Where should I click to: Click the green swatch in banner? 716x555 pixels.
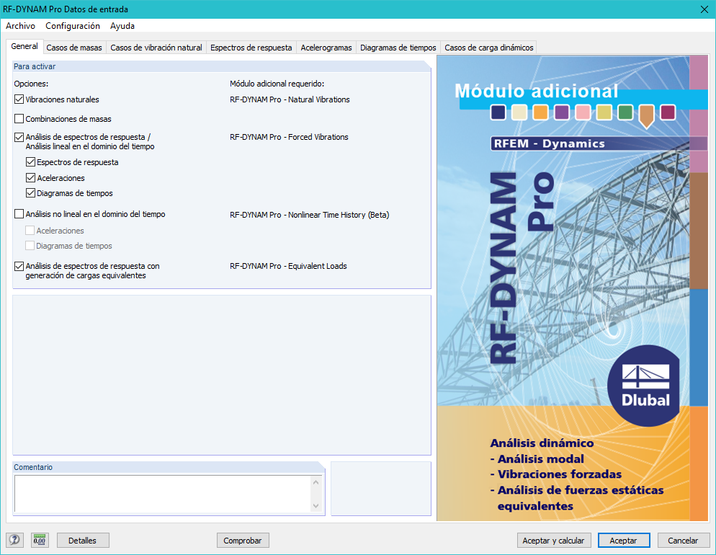pos(625,112)
